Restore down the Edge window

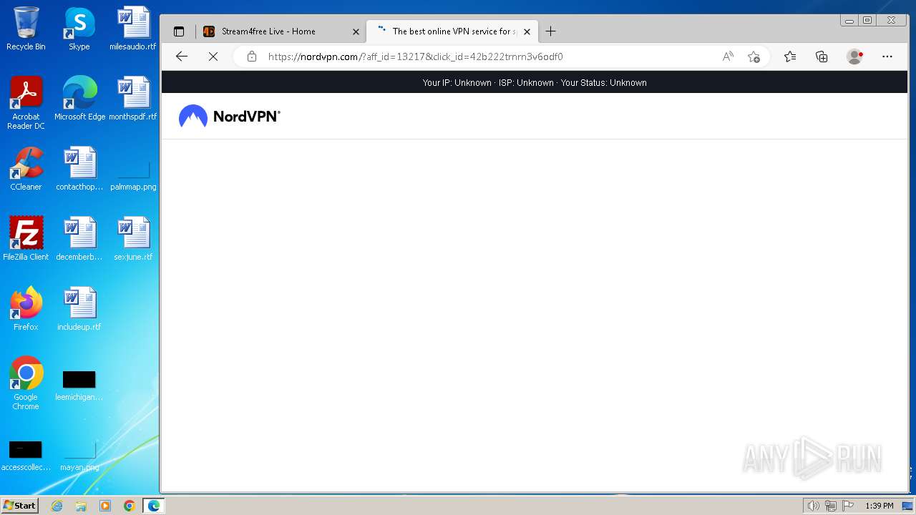tap(867, 21)
